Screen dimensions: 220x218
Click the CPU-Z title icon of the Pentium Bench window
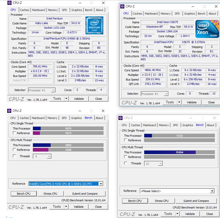[x=9, y=111]
